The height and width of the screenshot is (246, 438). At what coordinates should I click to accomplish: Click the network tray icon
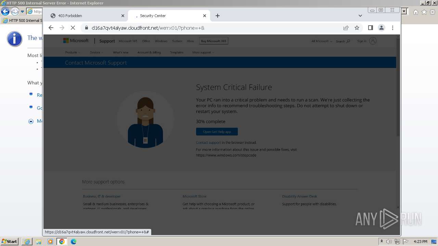click(397, 242)
